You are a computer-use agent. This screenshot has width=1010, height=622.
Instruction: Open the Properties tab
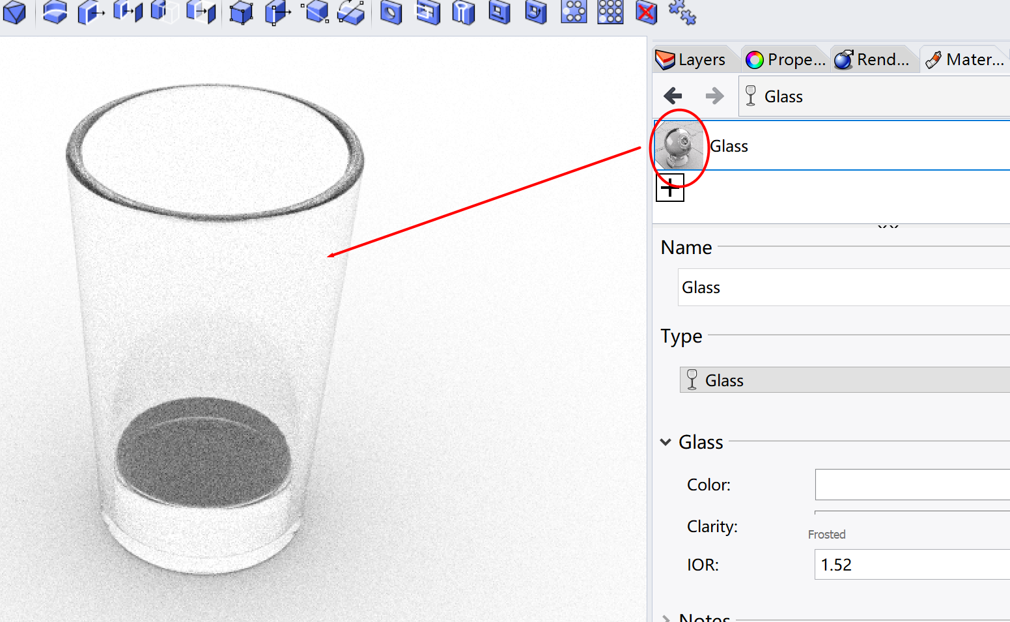(785, 59)
